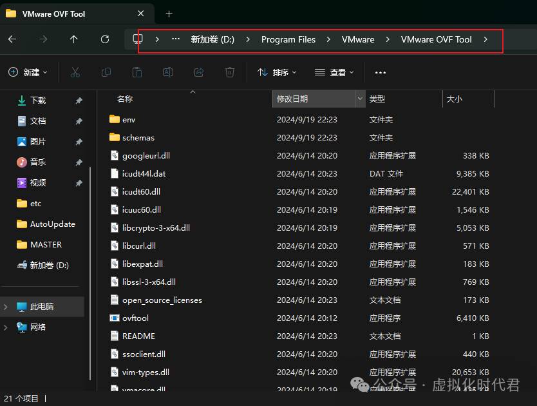Click the Back navigation arrow
Image resolution: width=537 pixels, height=406 pixels.
[12, 39]
